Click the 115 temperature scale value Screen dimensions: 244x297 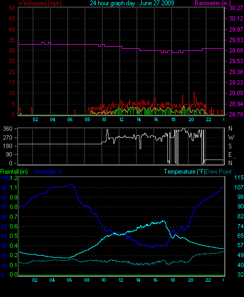239,177
